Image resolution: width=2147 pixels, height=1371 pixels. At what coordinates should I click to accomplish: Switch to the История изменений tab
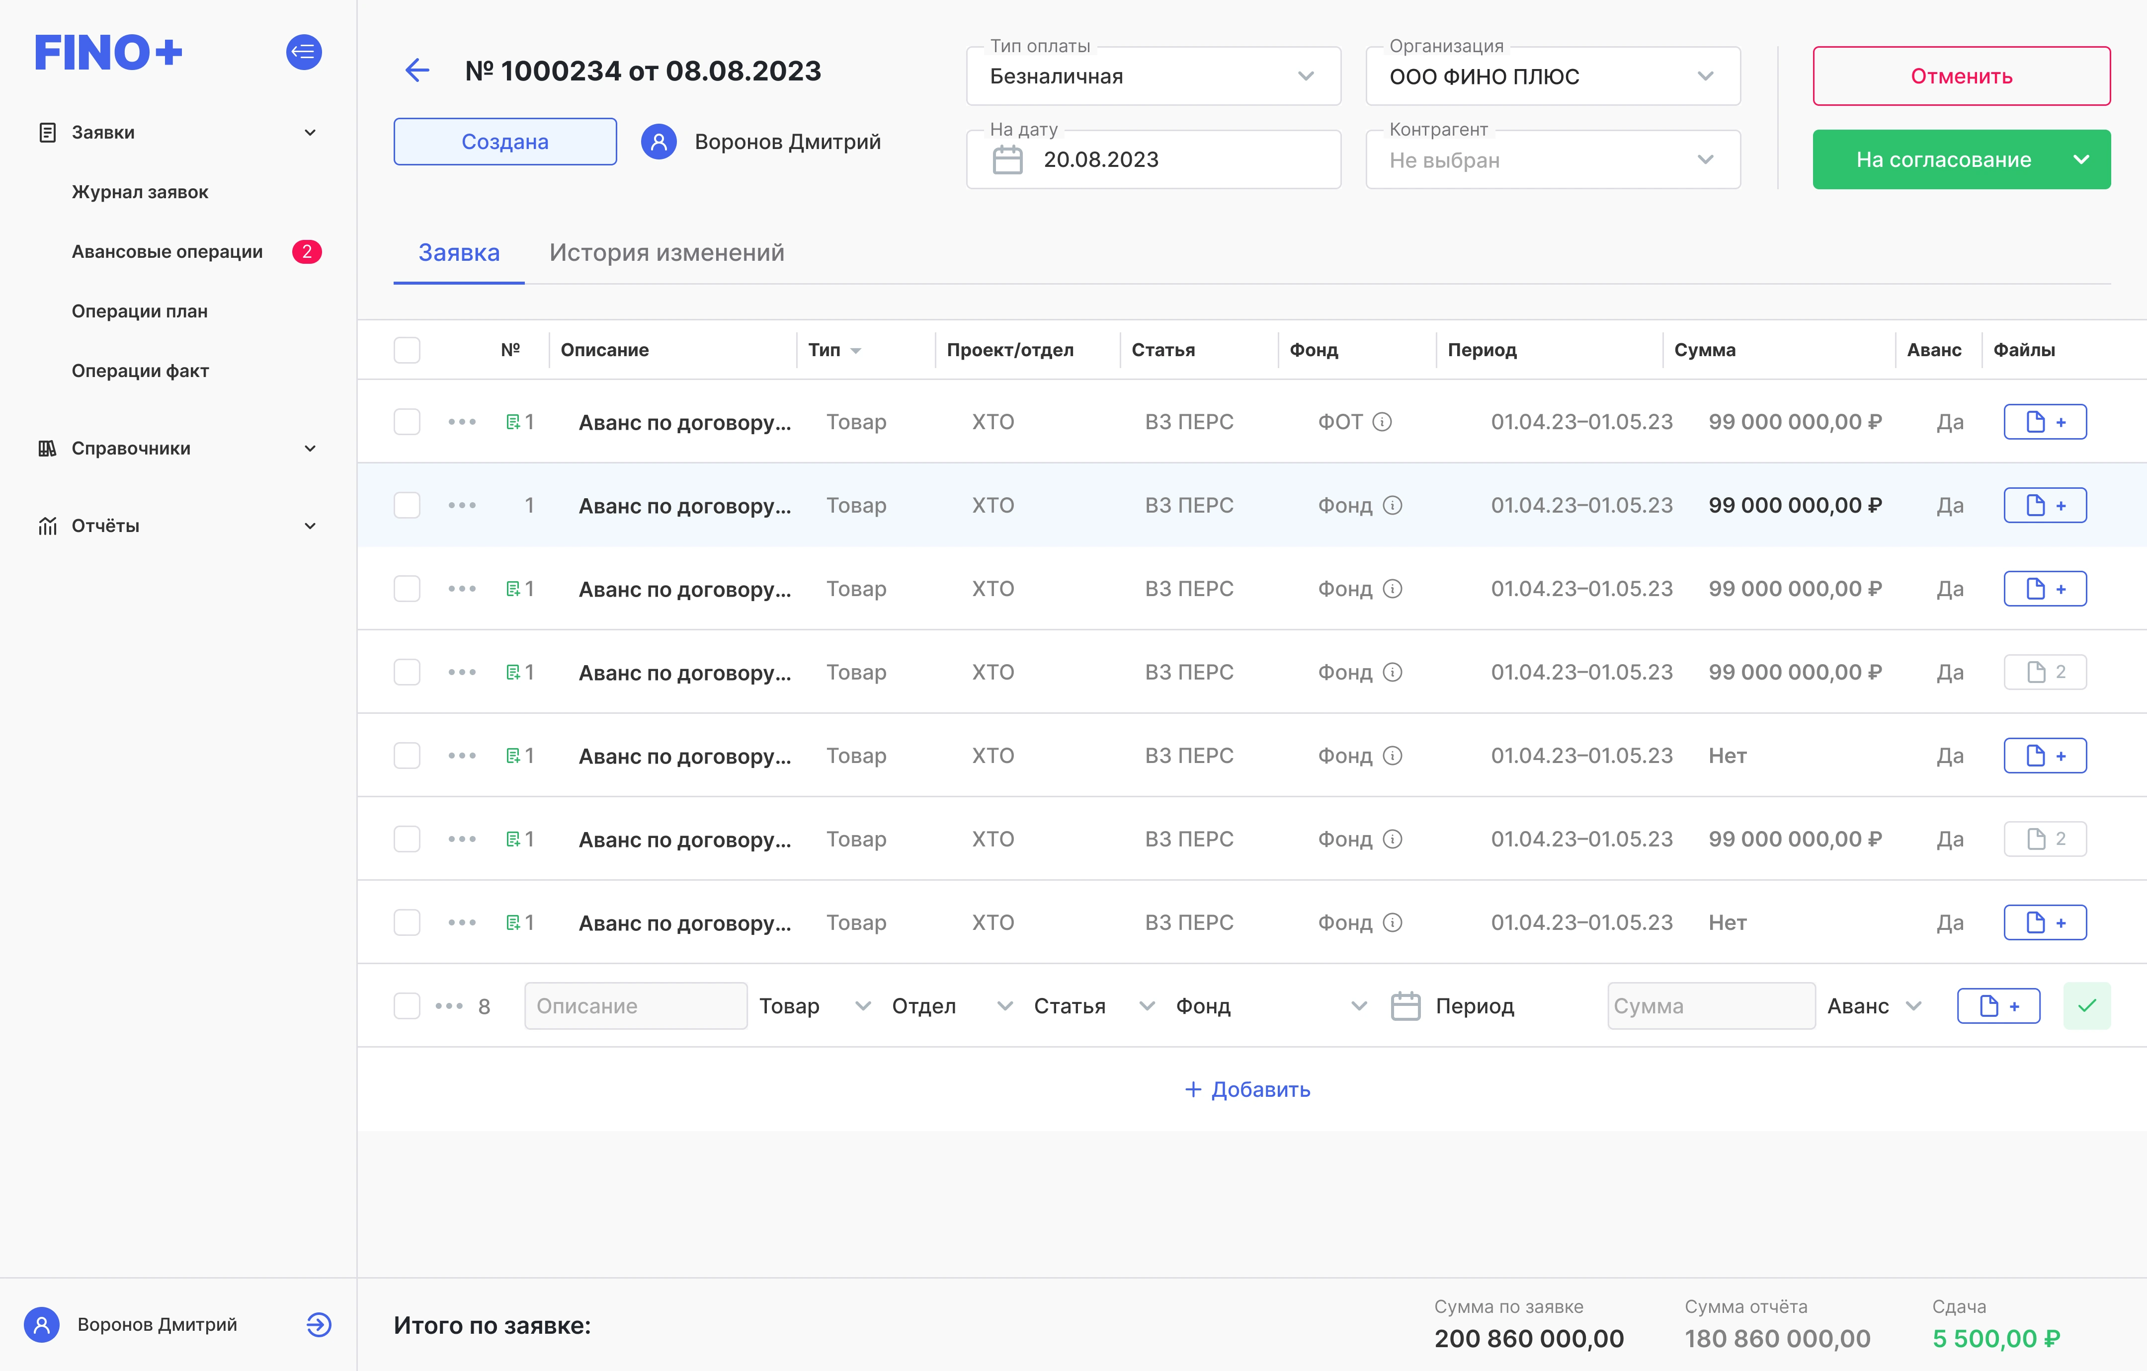[667, 253]
